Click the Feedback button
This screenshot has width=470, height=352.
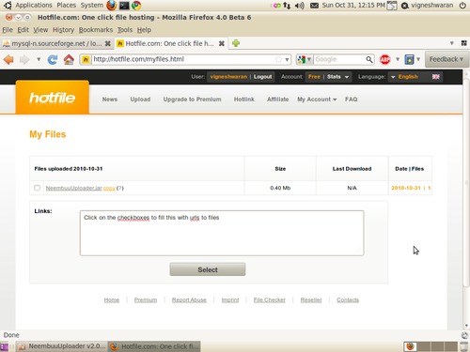pos(446,59)
